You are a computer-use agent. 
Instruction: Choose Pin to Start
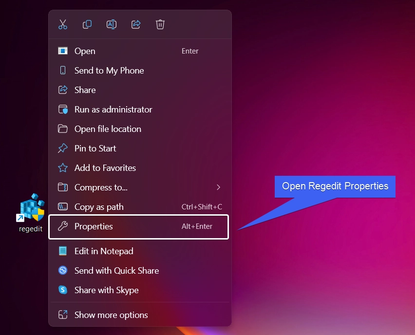(x=140, y=148)
